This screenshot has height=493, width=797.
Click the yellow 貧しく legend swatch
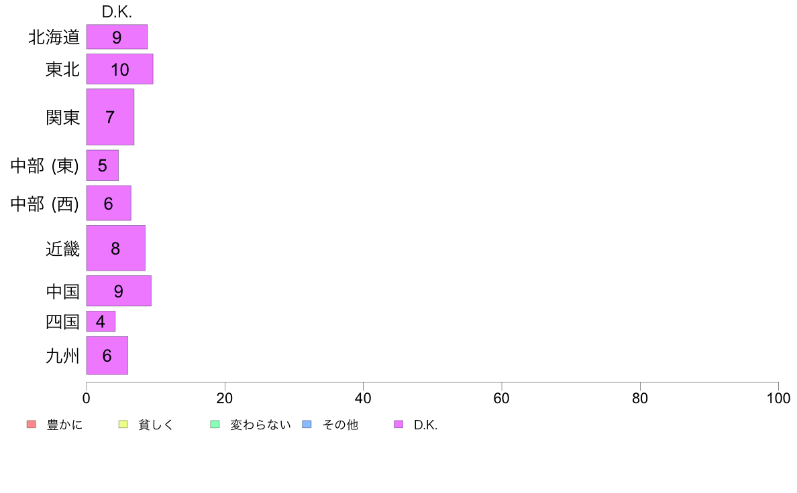[123, 425]
